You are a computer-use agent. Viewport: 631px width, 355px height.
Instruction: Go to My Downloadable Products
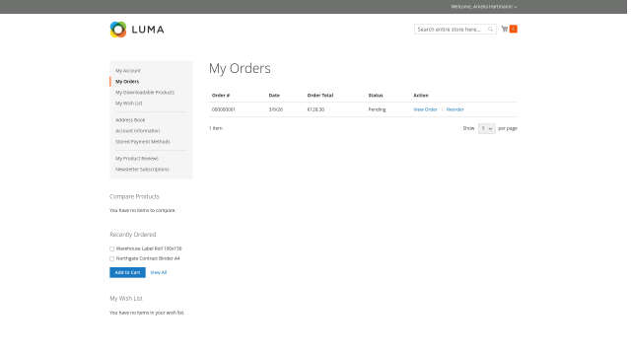click(145, 92)
